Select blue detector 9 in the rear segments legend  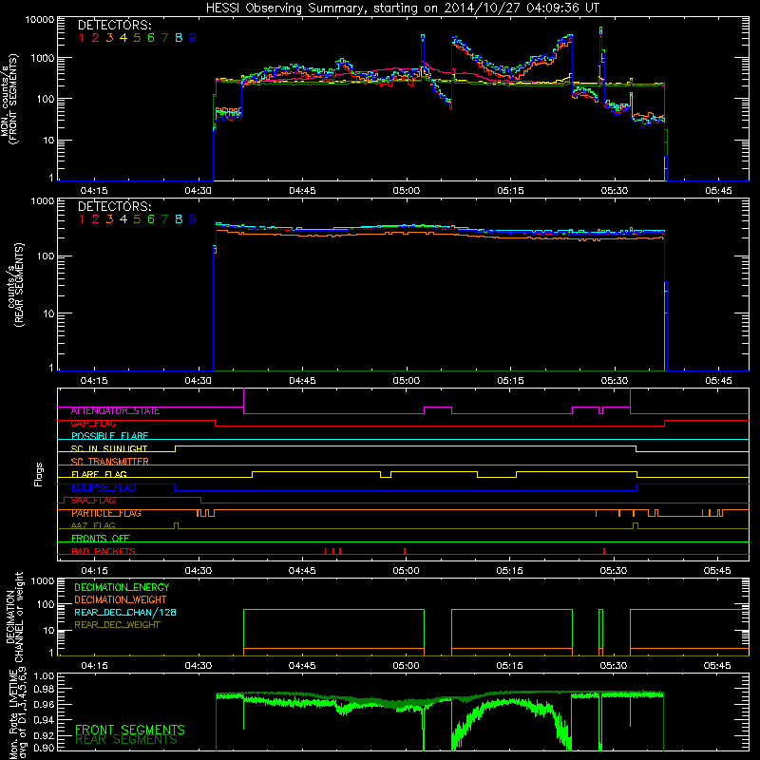tap(193, 219)
